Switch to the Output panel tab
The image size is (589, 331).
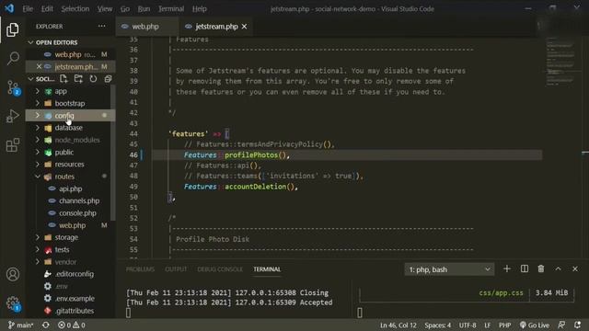tap(176, 269)
